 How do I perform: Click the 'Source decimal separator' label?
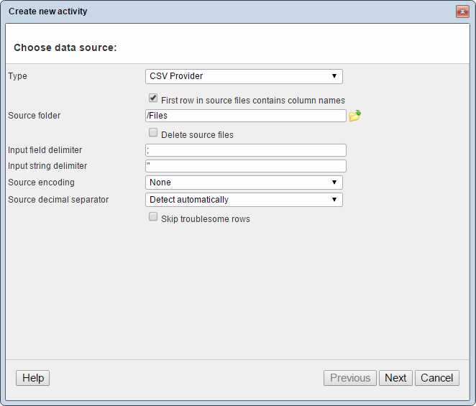pyautogui.click(x=58, y=200)
